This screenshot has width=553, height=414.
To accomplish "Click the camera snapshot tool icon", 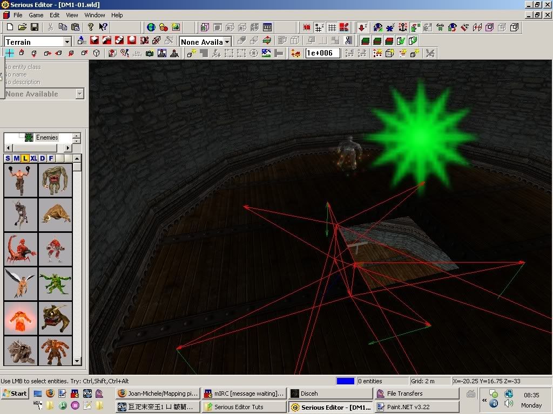I will (150, 53).
